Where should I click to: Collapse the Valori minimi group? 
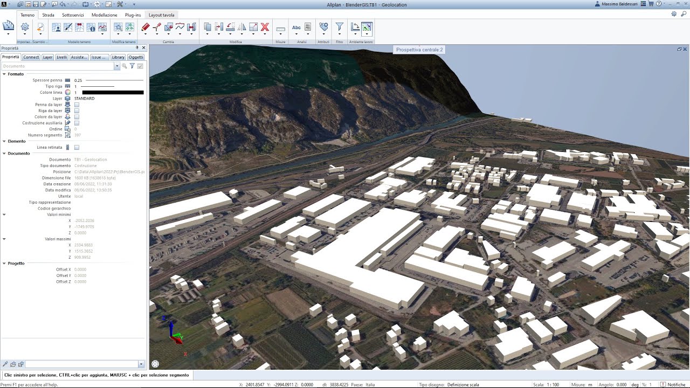tap(4, 214)
